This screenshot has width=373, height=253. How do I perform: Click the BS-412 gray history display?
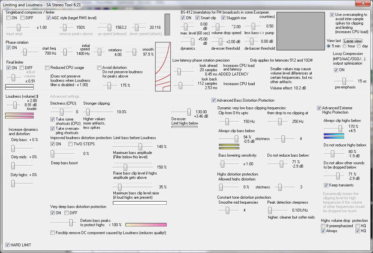coord(301,31)
